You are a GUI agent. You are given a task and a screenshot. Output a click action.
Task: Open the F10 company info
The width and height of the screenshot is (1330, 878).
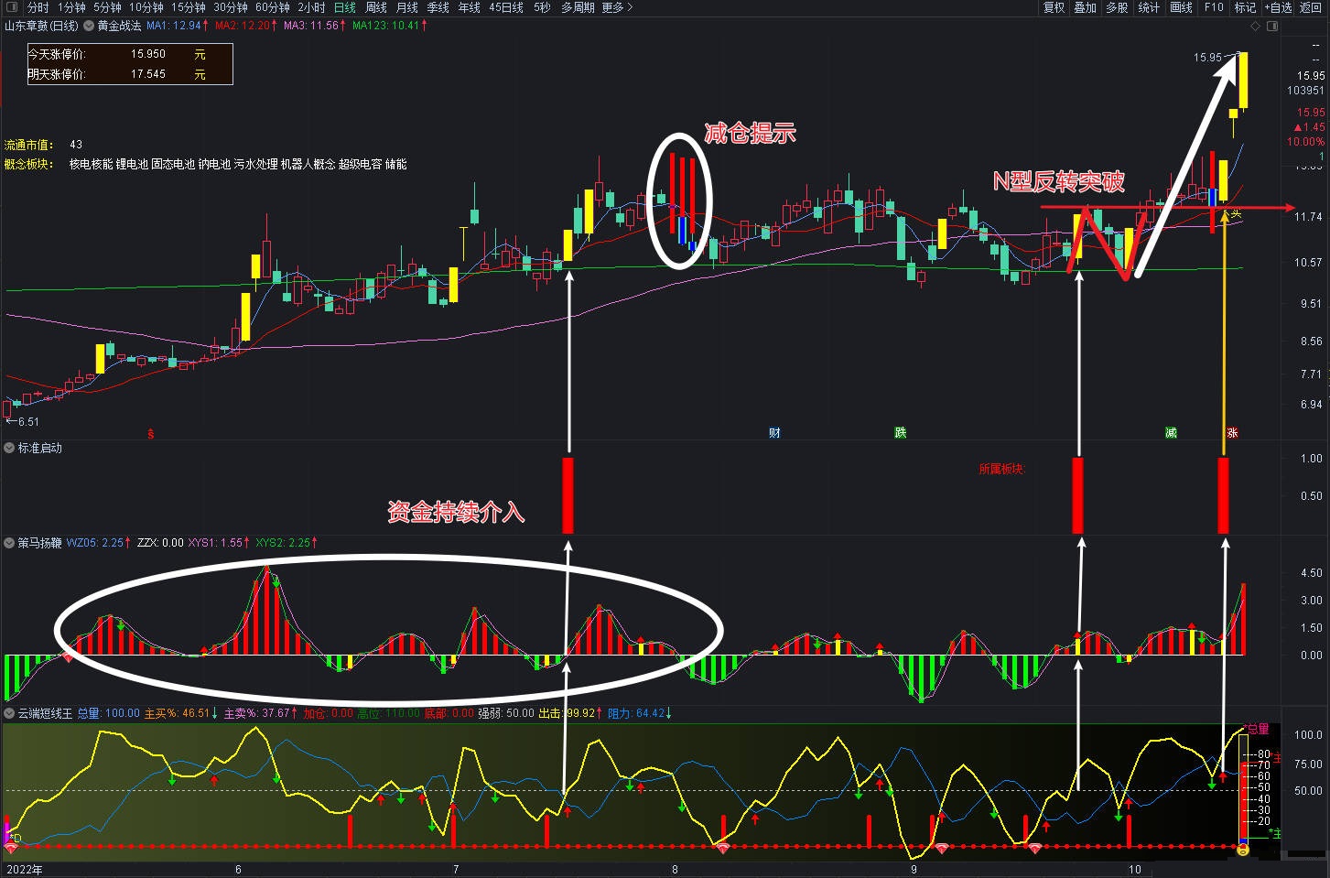(1214, 7)
